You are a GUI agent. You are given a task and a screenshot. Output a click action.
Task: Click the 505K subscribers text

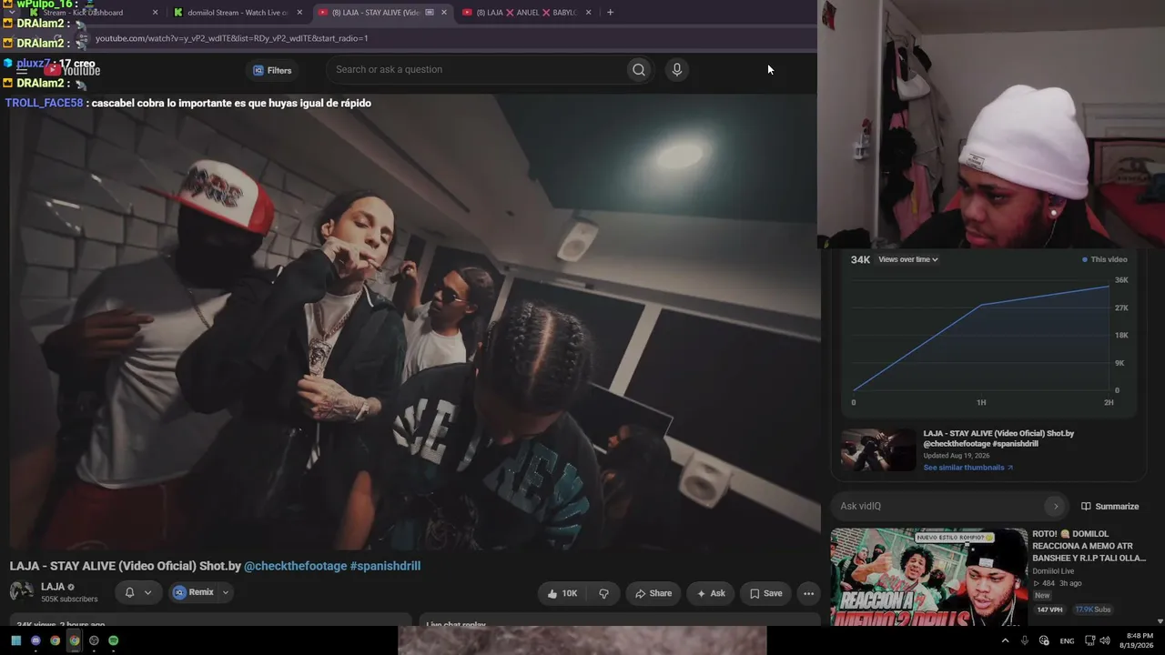[69, 600]
